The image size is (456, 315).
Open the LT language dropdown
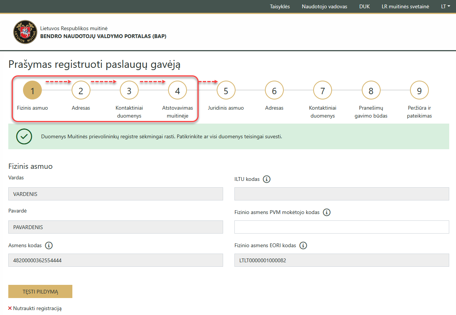(x=445, y=6)
